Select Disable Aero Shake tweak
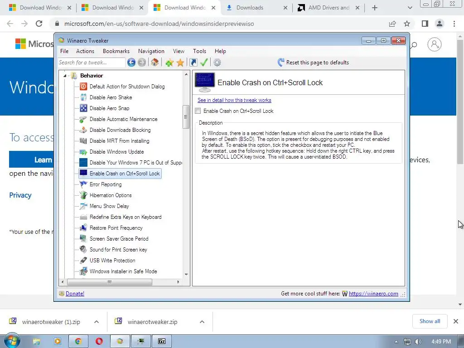The height and width of the screenshot is (348, 464). coord(111,97)
